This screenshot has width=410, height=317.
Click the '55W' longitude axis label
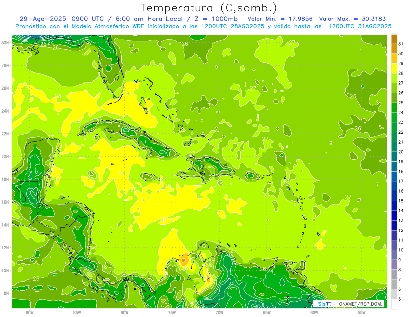(x=362, y=313)
